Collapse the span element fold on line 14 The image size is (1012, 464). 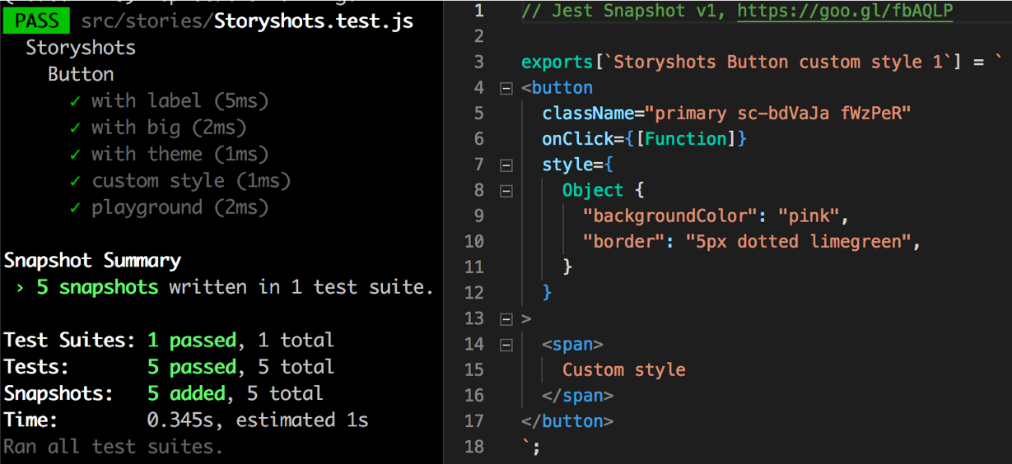[506, 345]
